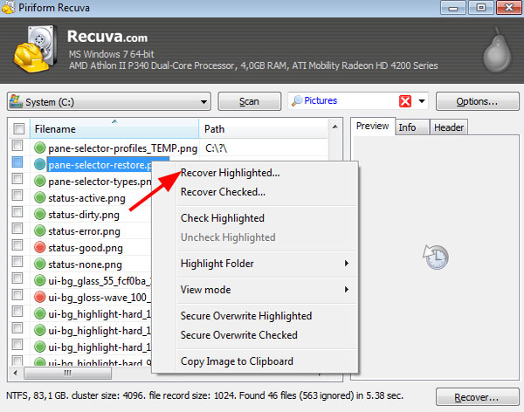Tick the checkbox next to ui-bg_glass_55_fcf0ba

tap(17, 278)
